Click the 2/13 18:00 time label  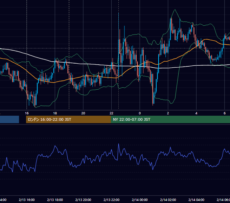[x=55, y=200]
